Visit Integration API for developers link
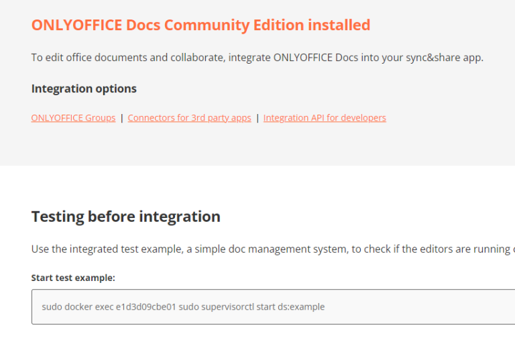 325,117
